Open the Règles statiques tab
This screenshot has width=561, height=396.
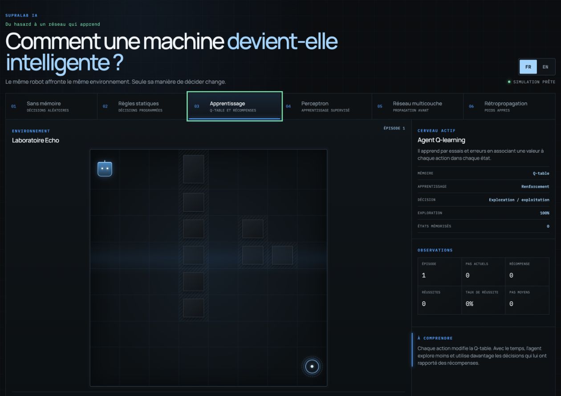click(x=143, y=106)
